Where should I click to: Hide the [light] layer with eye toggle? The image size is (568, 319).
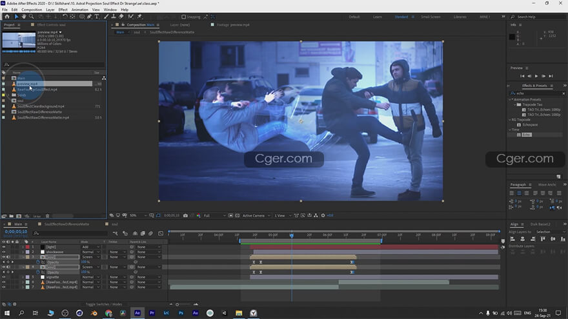point(4,247)
